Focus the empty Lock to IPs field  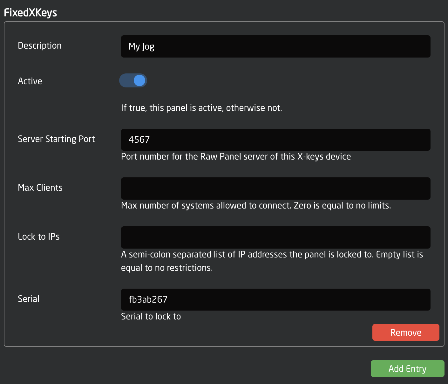pyautogui.click(x=276, y=237)
